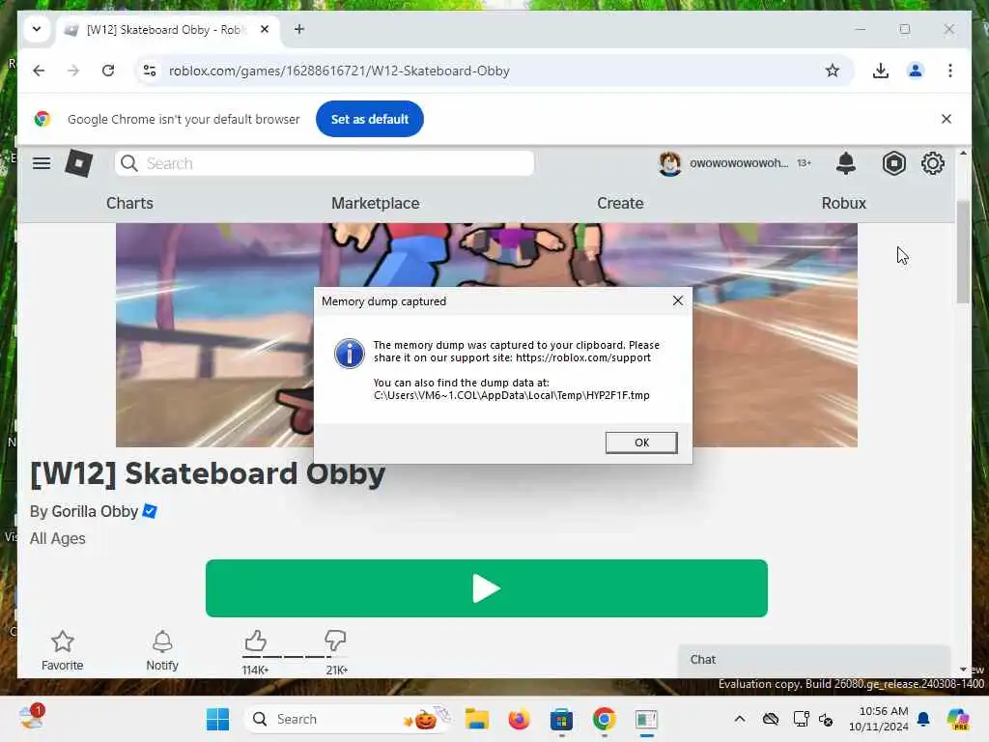Open Chrome downloads icon
The image size is (989, 742).
[x=881, y=71]
